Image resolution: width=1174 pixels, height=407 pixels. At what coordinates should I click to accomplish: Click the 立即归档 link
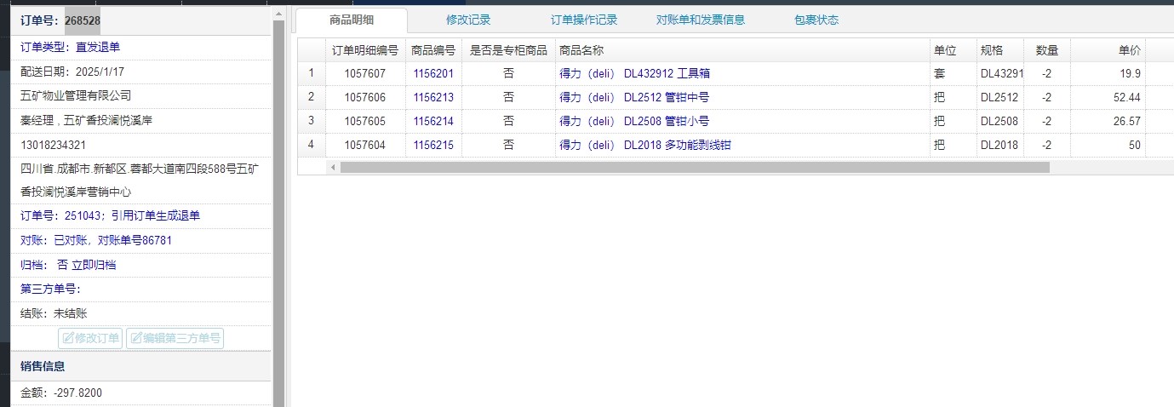coord(94,265)
